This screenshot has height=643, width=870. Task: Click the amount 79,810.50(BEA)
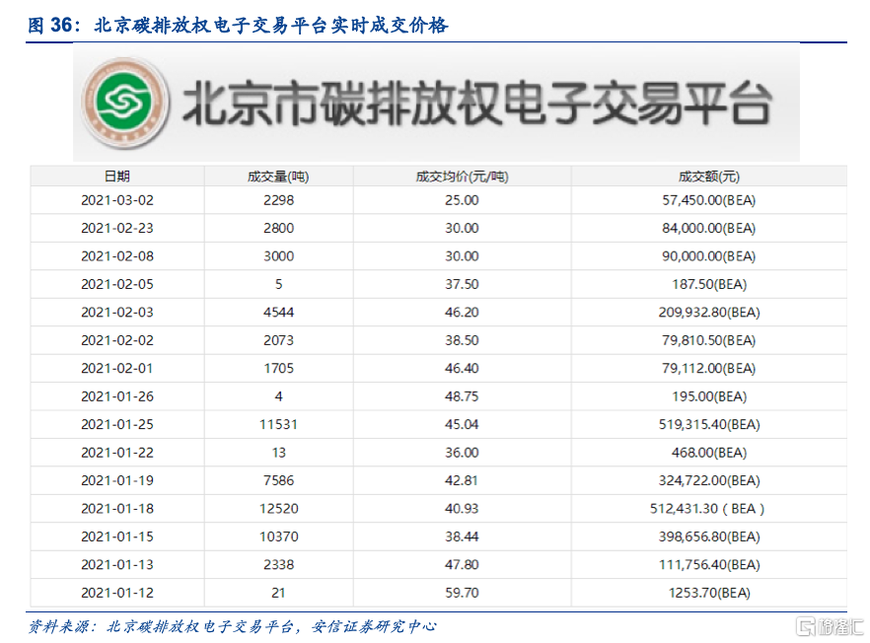[709, 340]
